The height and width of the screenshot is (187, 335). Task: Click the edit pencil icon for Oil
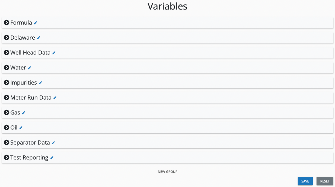point(21,128)
